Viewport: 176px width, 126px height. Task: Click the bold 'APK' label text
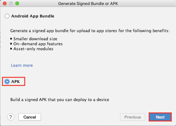[16, 81]
